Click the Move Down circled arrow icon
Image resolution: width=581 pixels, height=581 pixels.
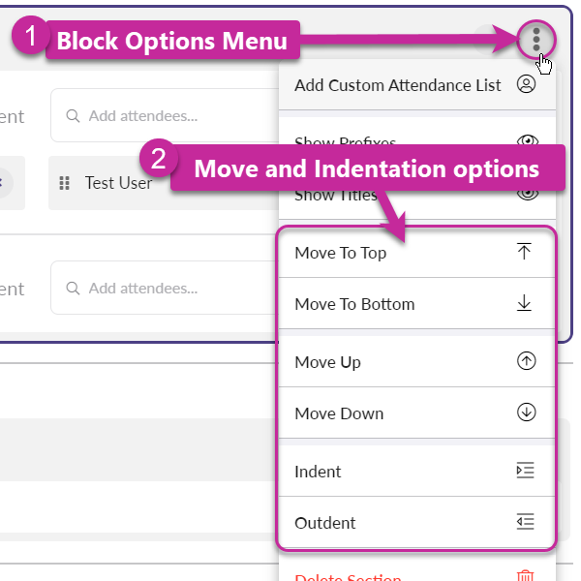pos(526,413)
